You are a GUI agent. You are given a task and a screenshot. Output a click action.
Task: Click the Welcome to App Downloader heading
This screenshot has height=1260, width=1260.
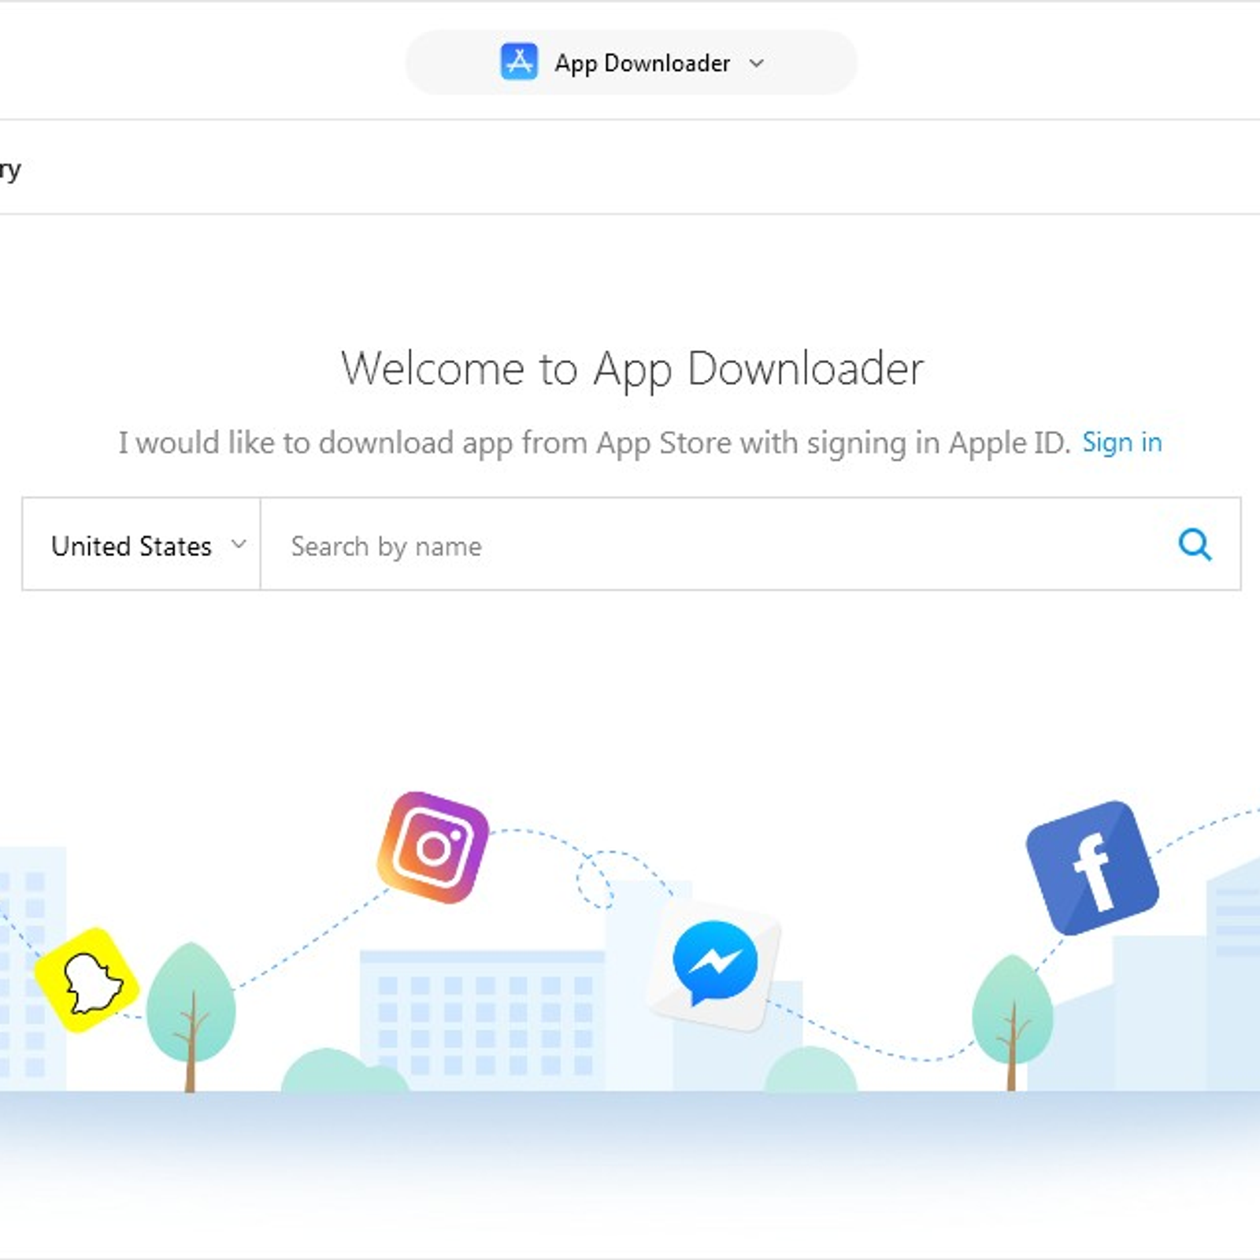632,369
